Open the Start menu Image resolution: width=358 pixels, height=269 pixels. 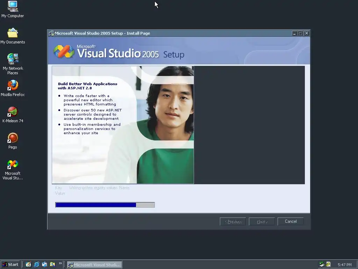tap(10, 264)
